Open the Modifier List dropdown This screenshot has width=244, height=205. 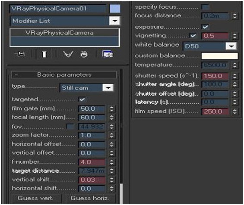pyautogui.click(x=114, y=21)
